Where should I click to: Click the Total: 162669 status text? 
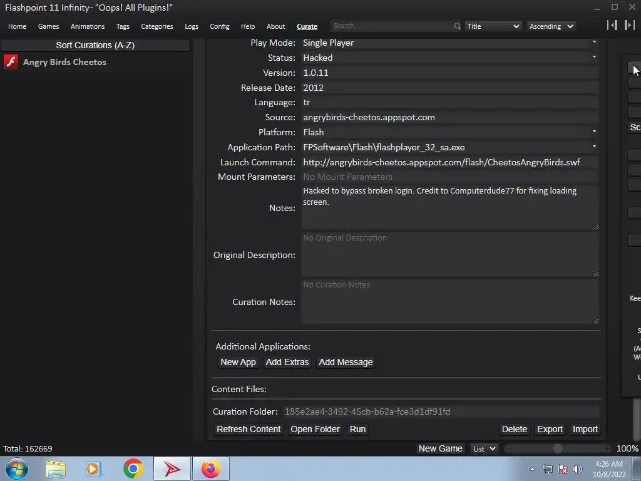click(x=28, y=448)
